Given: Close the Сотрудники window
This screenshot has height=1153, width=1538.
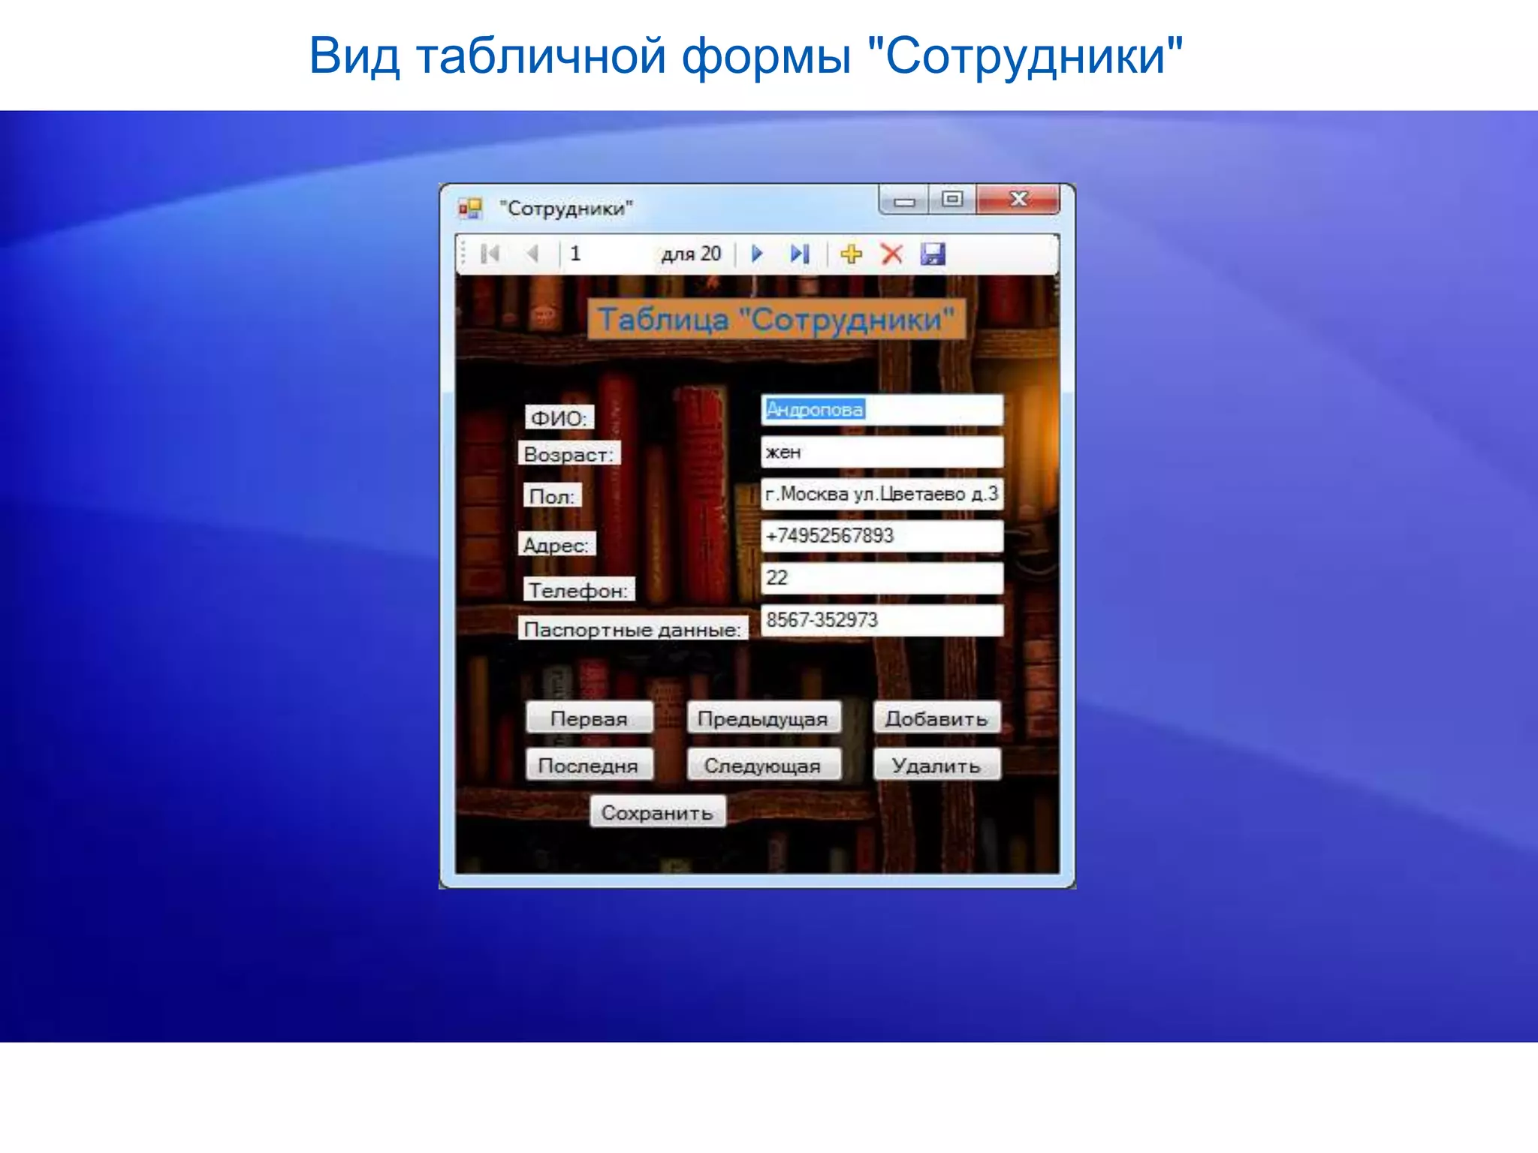Looking at the screenshot, I should (1018, 200).
